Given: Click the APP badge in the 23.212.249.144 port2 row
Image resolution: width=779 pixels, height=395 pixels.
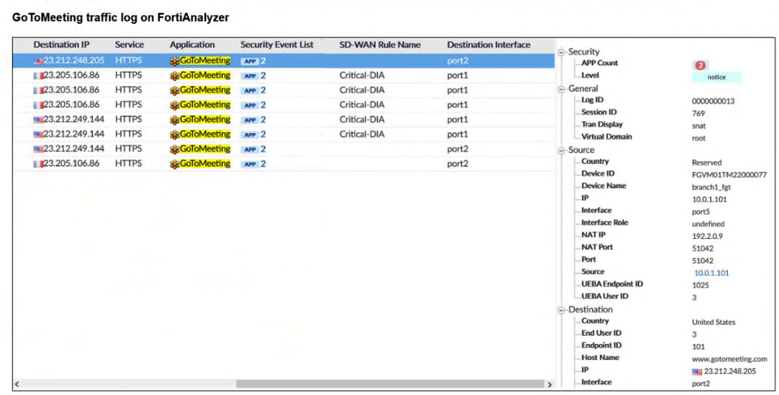Looking at the screenshot, I should click(x=250, y=149).
